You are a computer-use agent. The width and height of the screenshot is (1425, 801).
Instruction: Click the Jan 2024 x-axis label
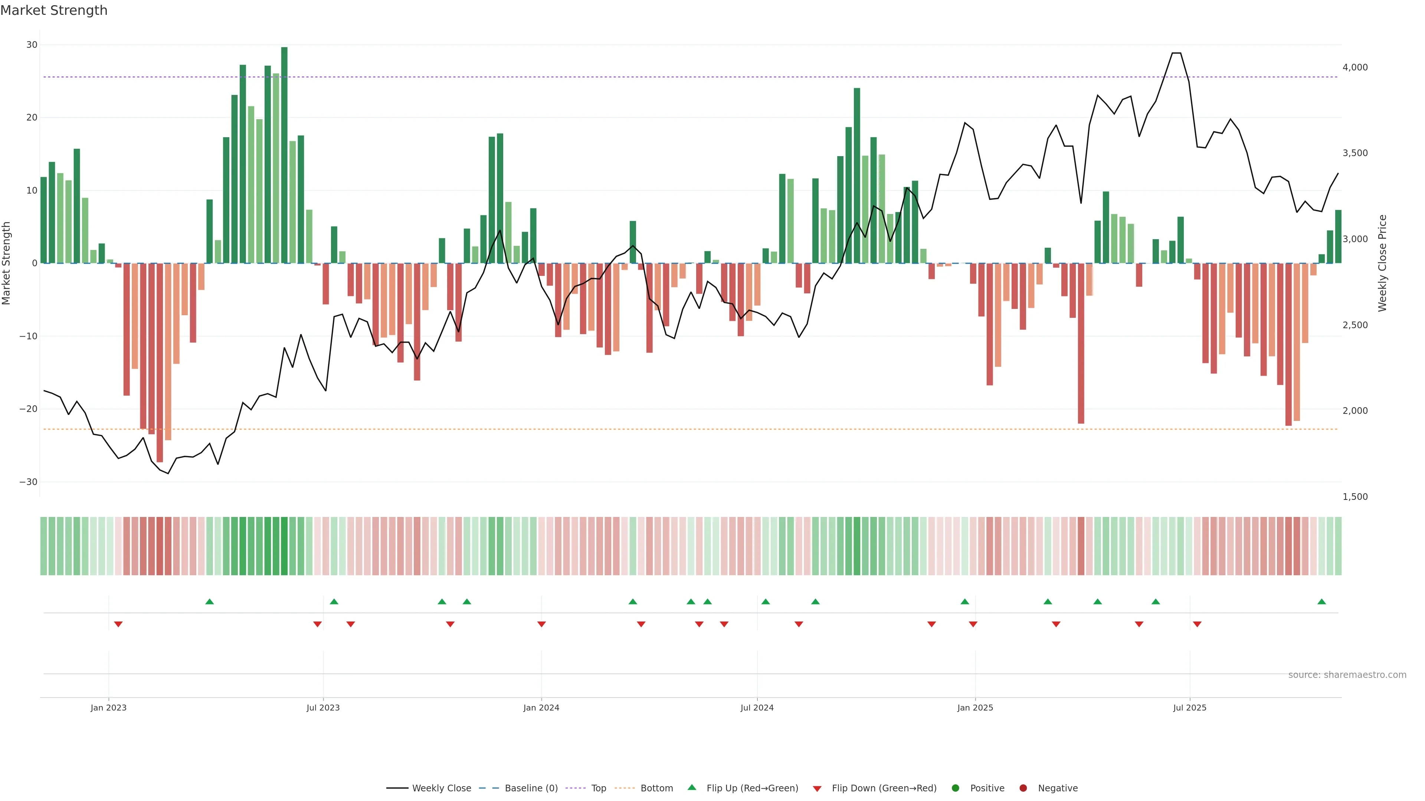pos(541,708)
